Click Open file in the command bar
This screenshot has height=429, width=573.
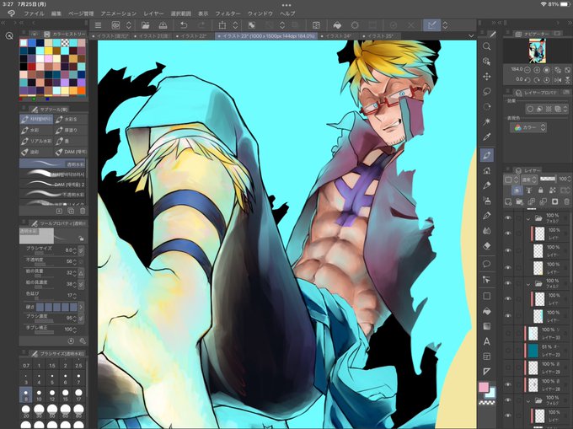146,25
